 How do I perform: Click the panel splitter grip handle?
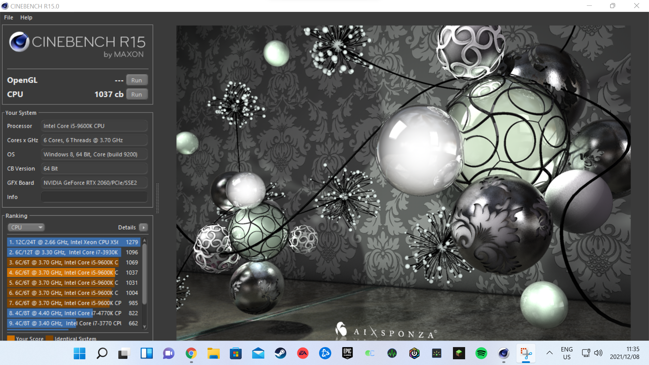tap(157, 198)
